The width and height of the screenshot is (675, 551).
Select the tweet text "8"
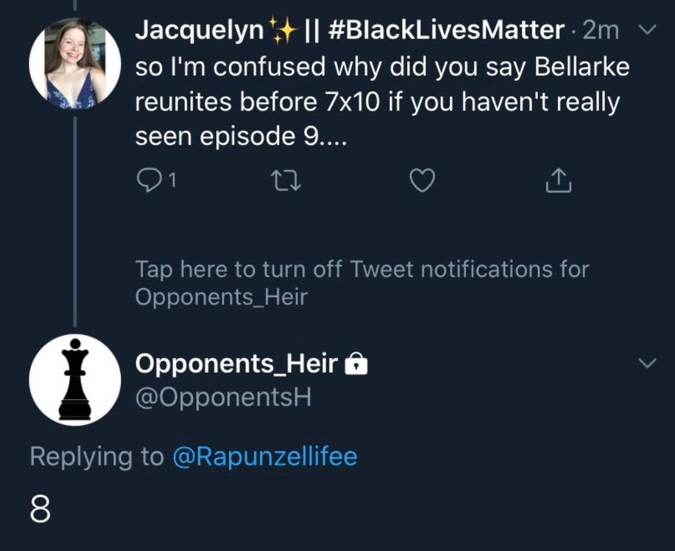tap(40, 509)
